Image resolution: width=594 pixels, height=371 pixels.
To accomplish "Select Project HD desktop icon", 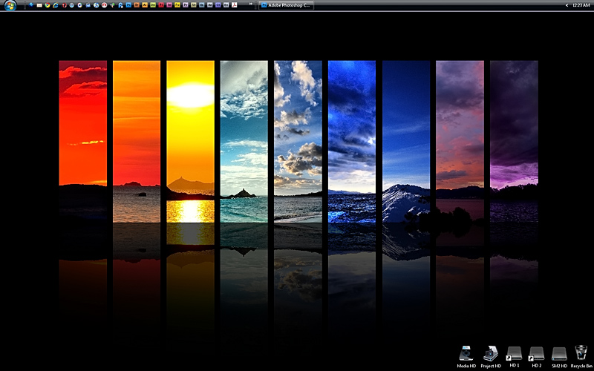I will [x=491, y=357].
